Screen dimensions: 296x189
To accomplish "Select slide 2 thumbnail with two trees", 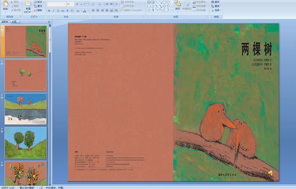I will [x=26, y=75].
